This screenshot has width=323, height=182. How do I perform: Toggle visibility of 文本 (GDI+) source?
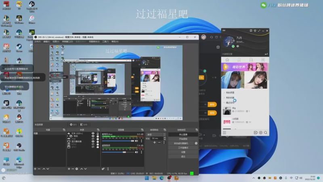click(x=93, y=133)
